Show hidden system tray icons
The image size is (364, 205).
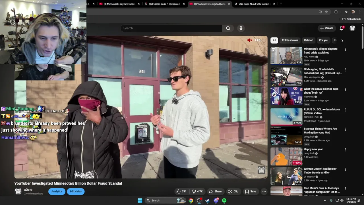click(325, 200)
